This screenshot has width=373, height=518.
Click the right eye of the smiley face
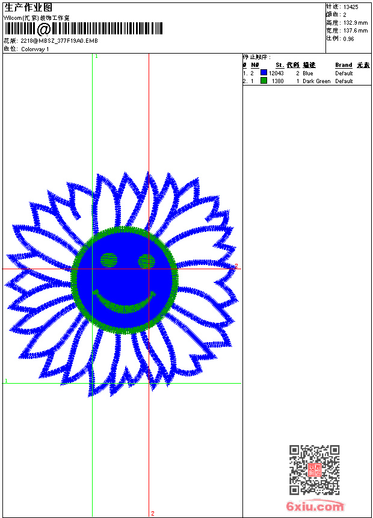tap(146, 261)
